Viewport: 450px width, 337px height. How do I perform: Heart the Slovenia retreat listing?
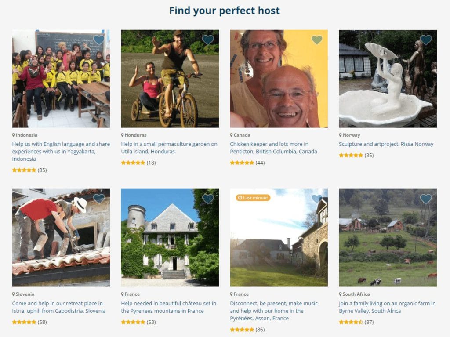tap(99, 199)
